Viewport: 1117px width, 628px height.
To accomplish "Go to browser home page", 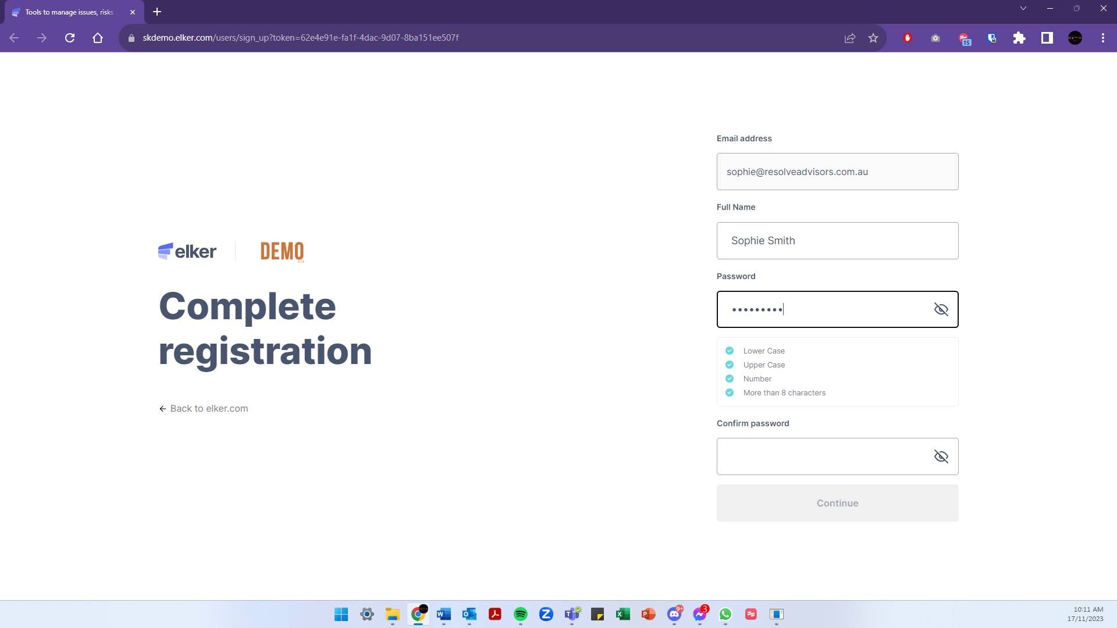I will coord(98,38).
